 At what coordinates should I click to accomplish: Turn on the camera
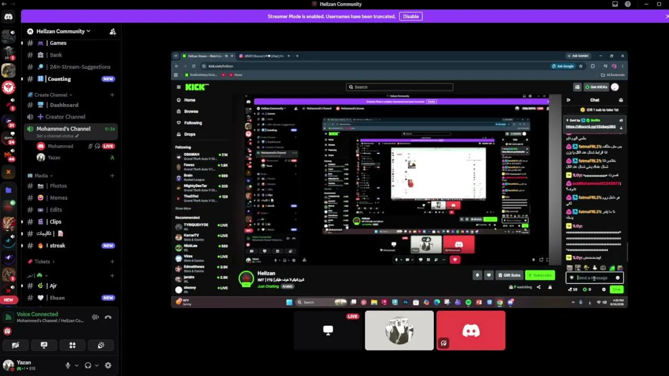[x=16, y=345]
